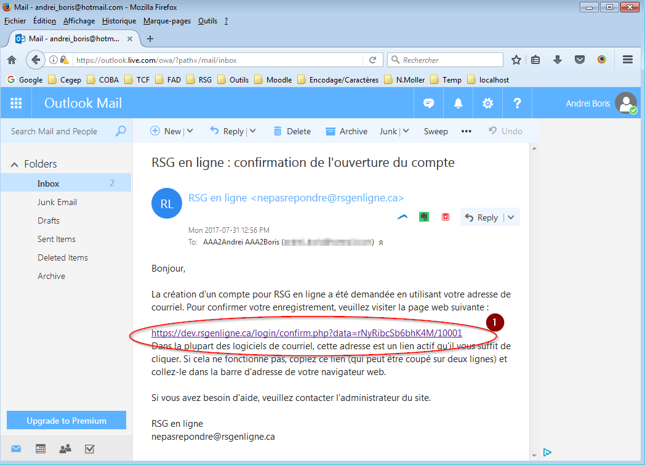Open the calendar icon in bottom bar
Screen dimensions: 645x465
point(41,449)
